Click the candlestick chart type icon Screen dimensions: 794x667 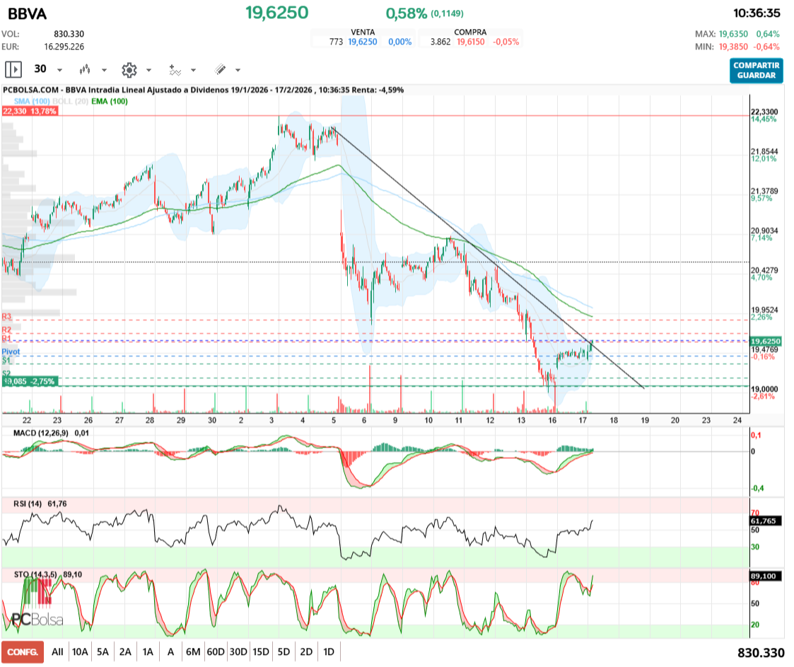tap(85, 69)
